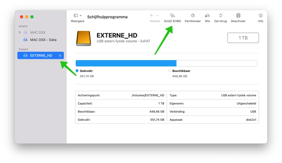Open the Partitioneer tool
The width and height of the screenshot is (282, 163).
pyautogui.click(x=193, y=18)
